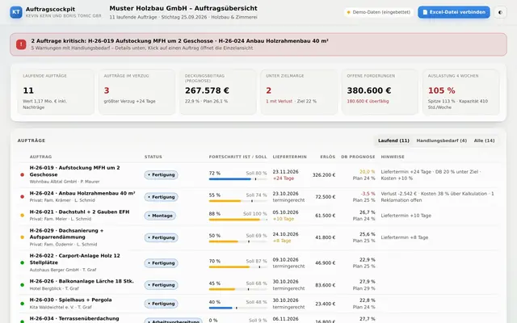Click the yellow Demo-Daten status dot
This screenshot has width=517, height=323.
click(348, 13)
